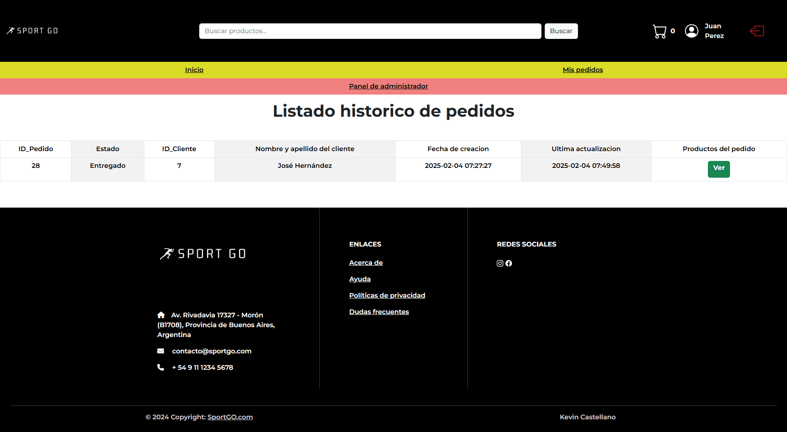Screen dimensions: 787x432
Task: Click the red logout icon
Action: click(757, 31)
